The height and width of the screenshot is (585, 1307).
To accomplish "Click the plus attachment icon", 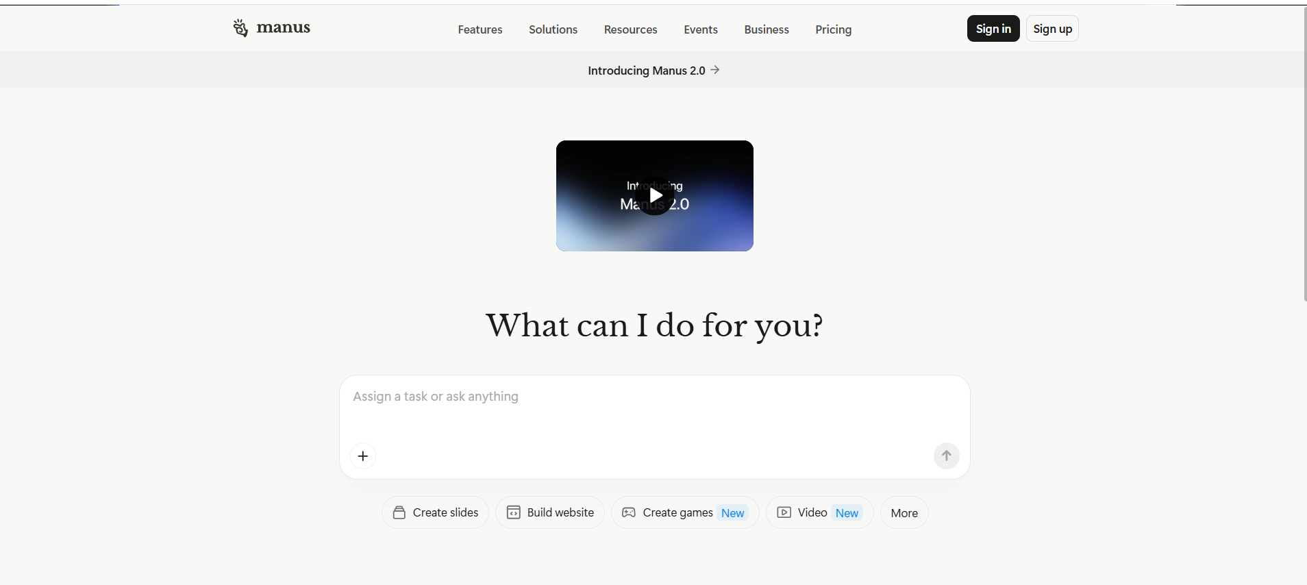I will tap(363, 456).
